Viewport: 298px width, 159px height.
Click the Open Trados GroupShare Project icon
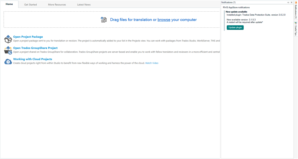8,50
